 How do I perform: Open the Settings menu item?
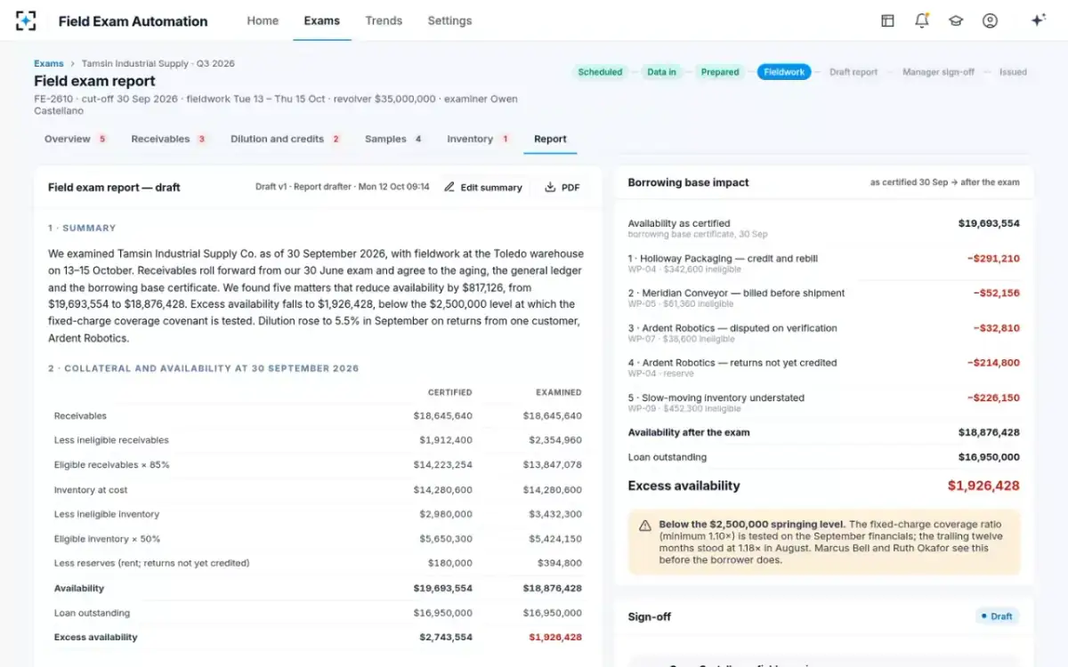point(449,20)
